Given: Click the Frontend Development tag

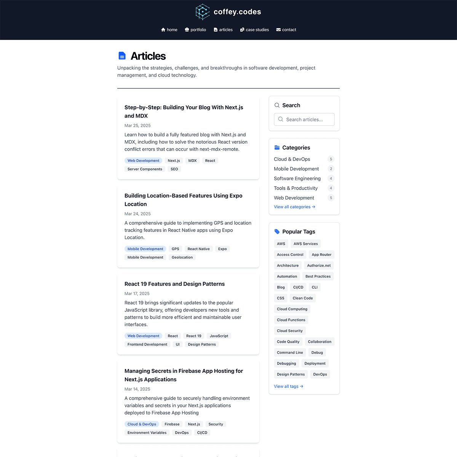Looking at the screenshot, I should (147, 344).
